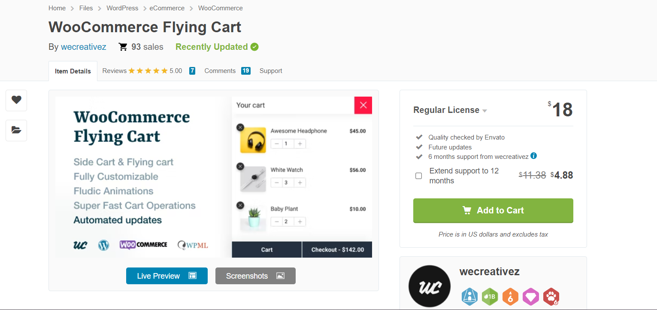Click the 'WooCommerce Flying Cart' page title
Viewport: 657px width, 310px height.
145,27
